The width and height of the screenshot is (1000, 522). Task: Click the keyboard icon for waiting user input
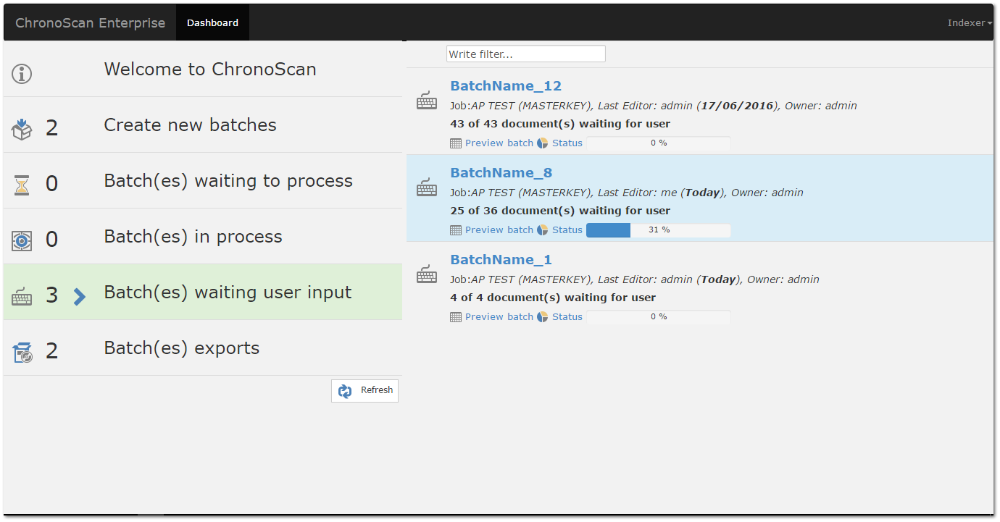22,297
